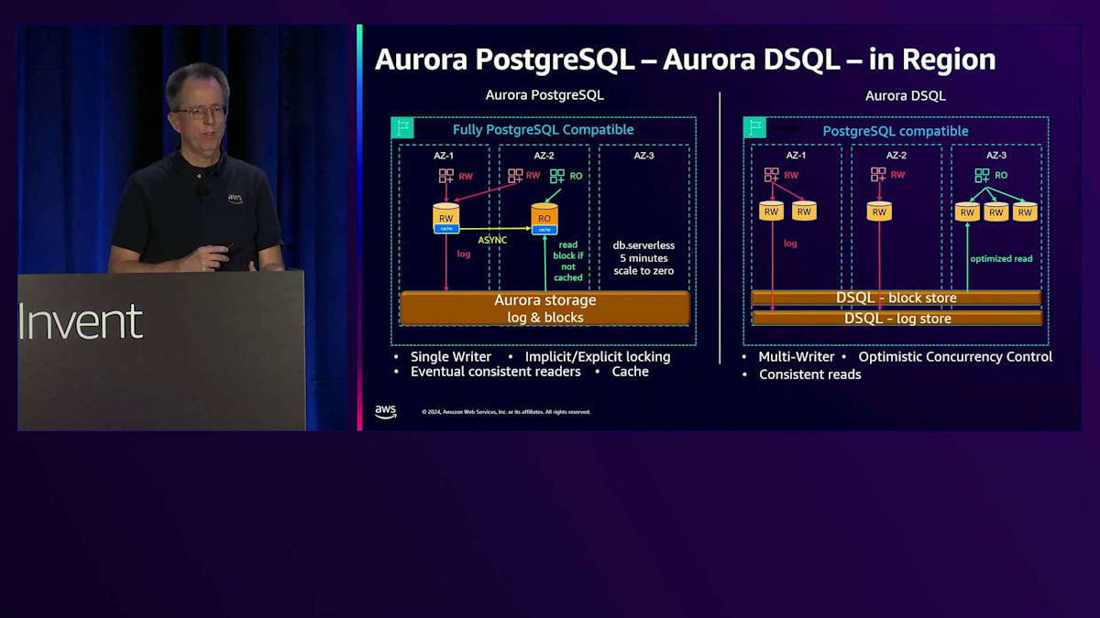Click the AZ-2 label in Aurora DSQL diagram

(x=896, y=157)
